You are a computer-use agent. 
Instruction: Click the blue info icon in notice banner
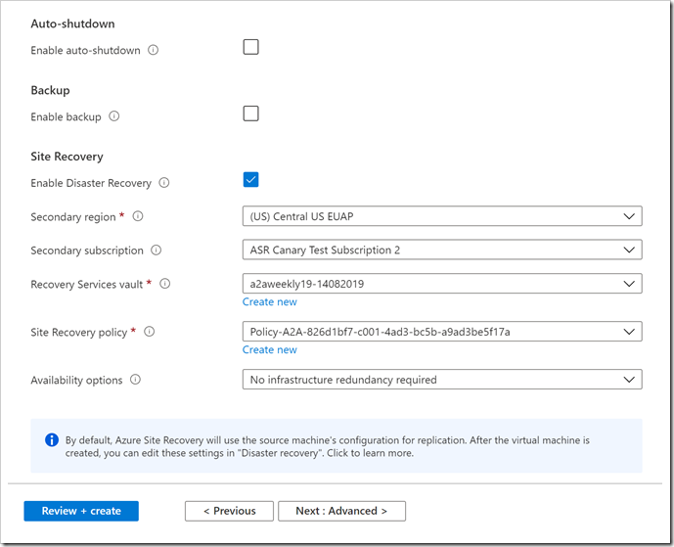(x=51, y=439)
